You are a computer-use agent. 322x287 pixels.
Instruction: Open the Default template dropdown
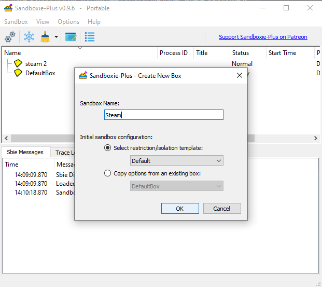(177, 160)
